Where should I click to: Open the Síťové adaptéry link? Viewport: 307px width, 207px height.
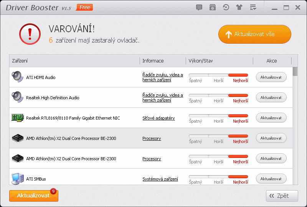pyautogui.click(x=158, y=118)
